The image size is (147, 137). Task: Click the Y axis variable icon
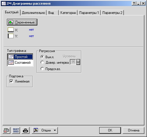11,36
